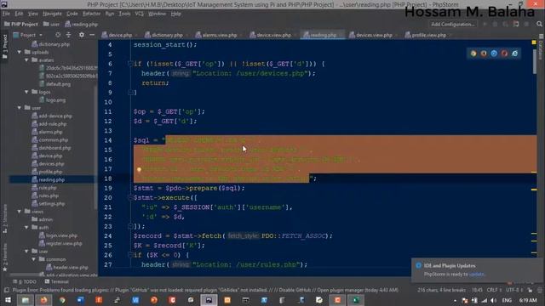
Task: Hide the Project panel with minus icon
Action: (92, 35)
